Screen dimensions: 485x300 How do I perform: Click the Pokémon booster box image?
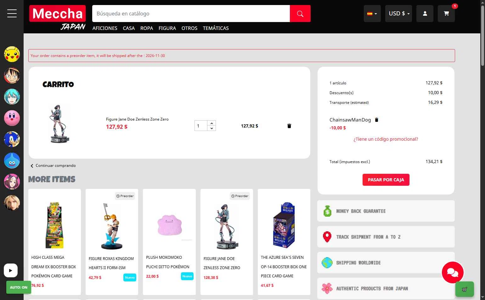(54, 225)
